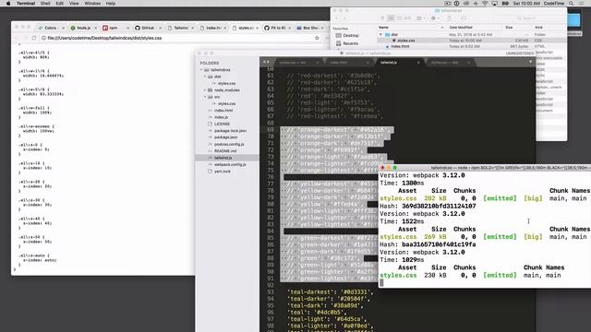
Task: Go back in the Finder window
Action: coord(337,18)
